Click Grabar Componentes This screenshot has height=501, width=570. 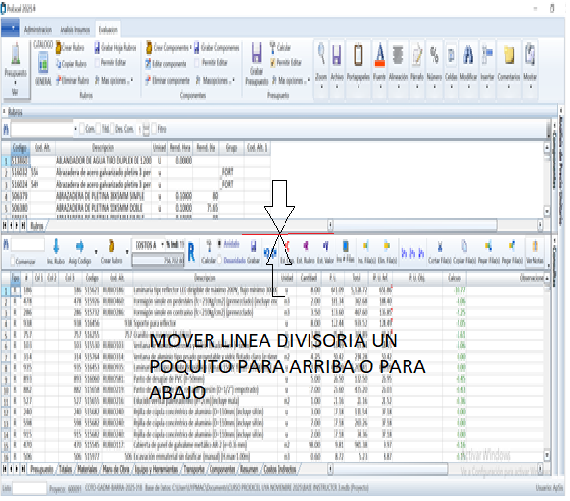(216, 47)
